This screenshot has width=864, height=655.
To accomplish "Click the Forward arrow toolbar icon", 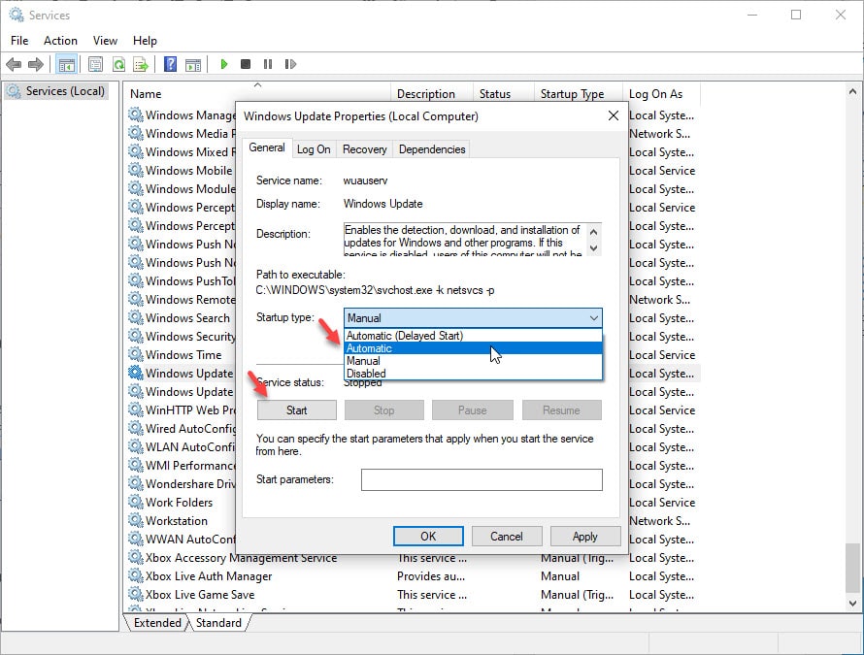I will click(x=36, y=64).
